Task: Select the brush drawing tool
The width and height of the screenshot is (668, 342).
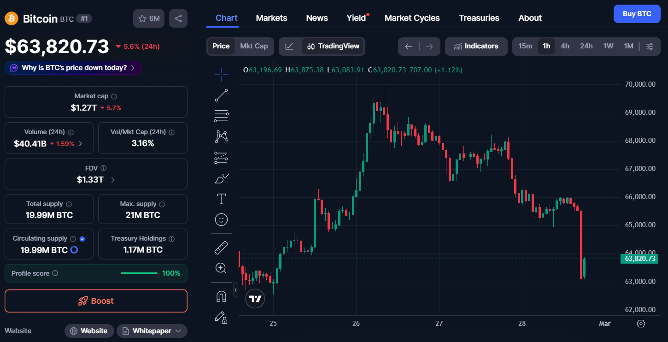Action: [x=221, y=178]
